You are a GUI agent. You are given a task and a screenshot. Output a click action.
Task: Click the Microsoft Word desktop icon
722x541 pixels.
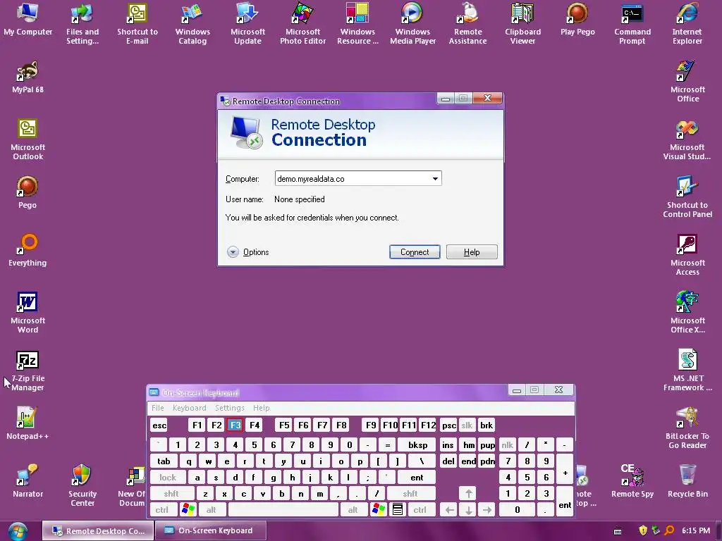click(27, 312)
